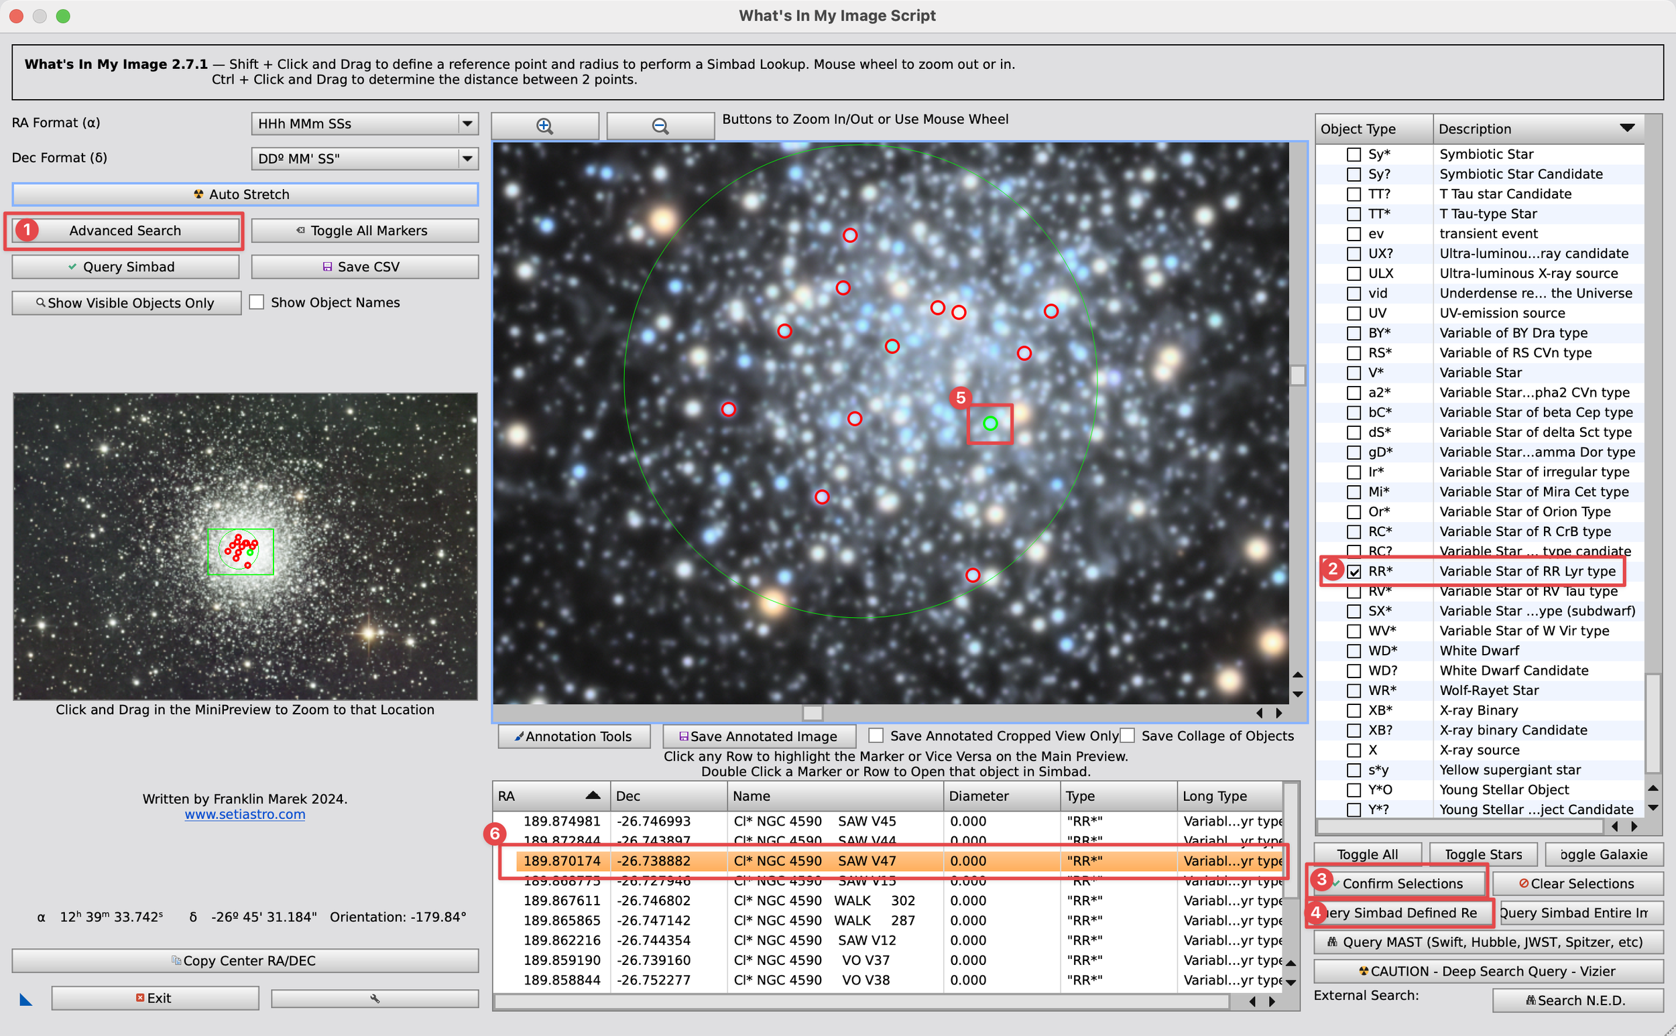Viewport: 1676px width, 1036px height.
Task: Enable Show Object Names checkbox
Action: (x=257, y=302)
